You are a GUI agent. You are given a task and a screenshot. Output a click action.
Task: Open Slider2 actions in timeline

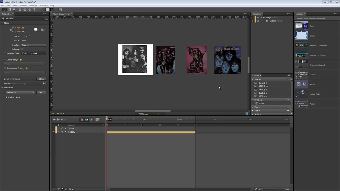click(x=53, y=132)
